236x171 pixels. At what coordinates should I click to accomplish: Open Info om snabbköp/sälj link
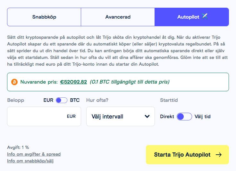30,161
